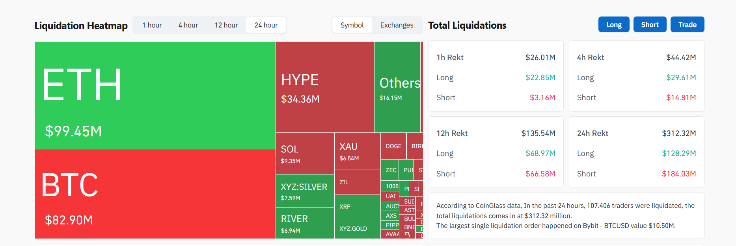Click the XAU $6.54M tile
Image resolution: width=736 pixels, height=246 pixels.
tap(357, 151)
